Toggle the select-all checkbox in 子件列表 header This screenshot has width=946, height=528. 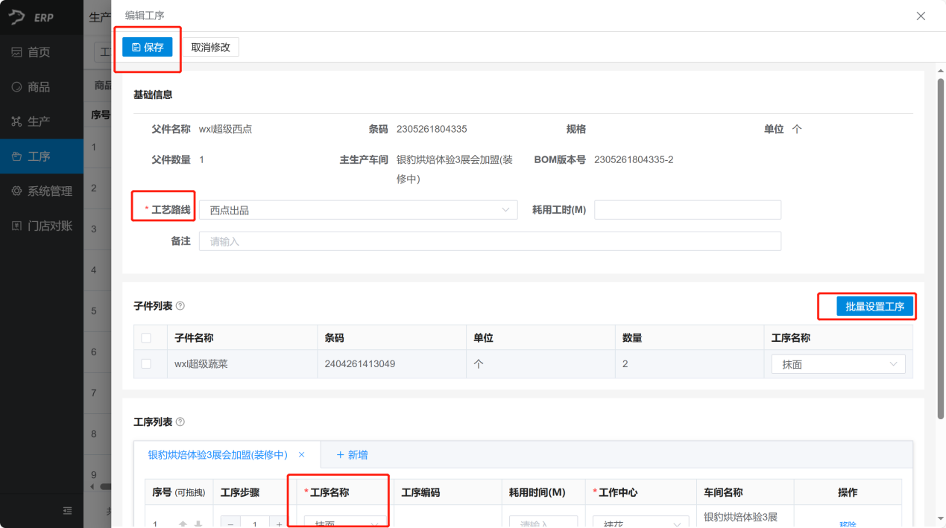146,337
